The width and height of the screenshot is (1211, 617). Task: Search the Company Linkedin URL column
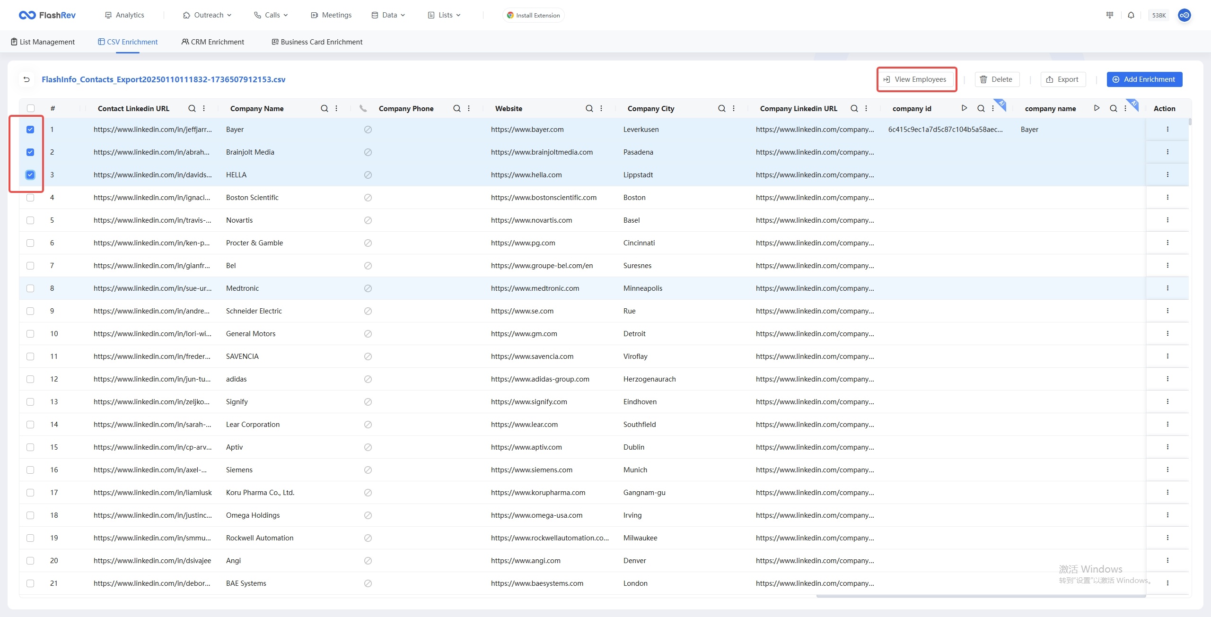854,108
